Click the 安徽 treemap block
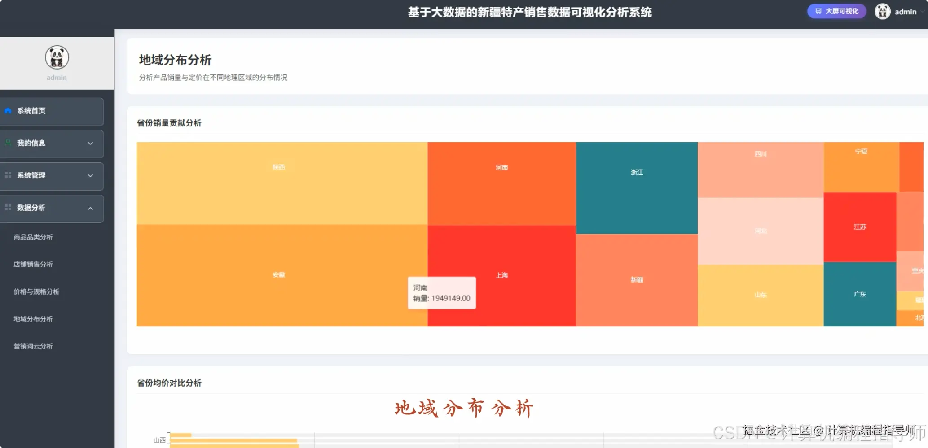928x448 pixels. [282, 275]
